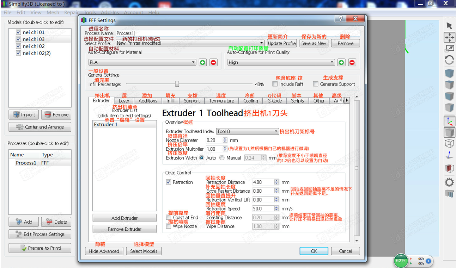
Task: Enable the Include Raft checkbox
Action: pos(275,84)
